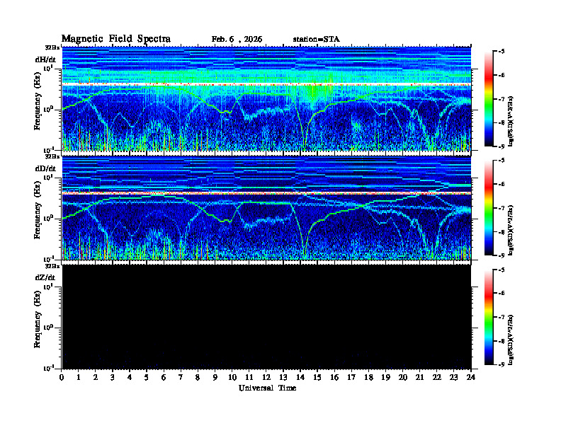
Task: Click the blank dZ/dt spectrogram plot
Action: click(266, 316)
